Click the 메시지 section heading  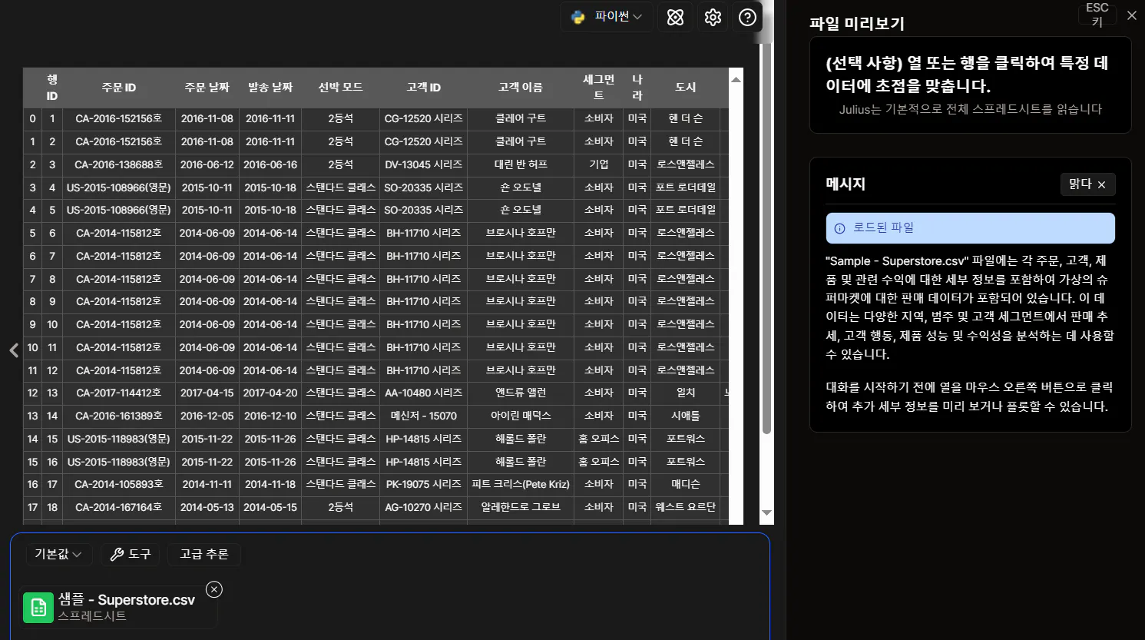[x=846, y=184]
